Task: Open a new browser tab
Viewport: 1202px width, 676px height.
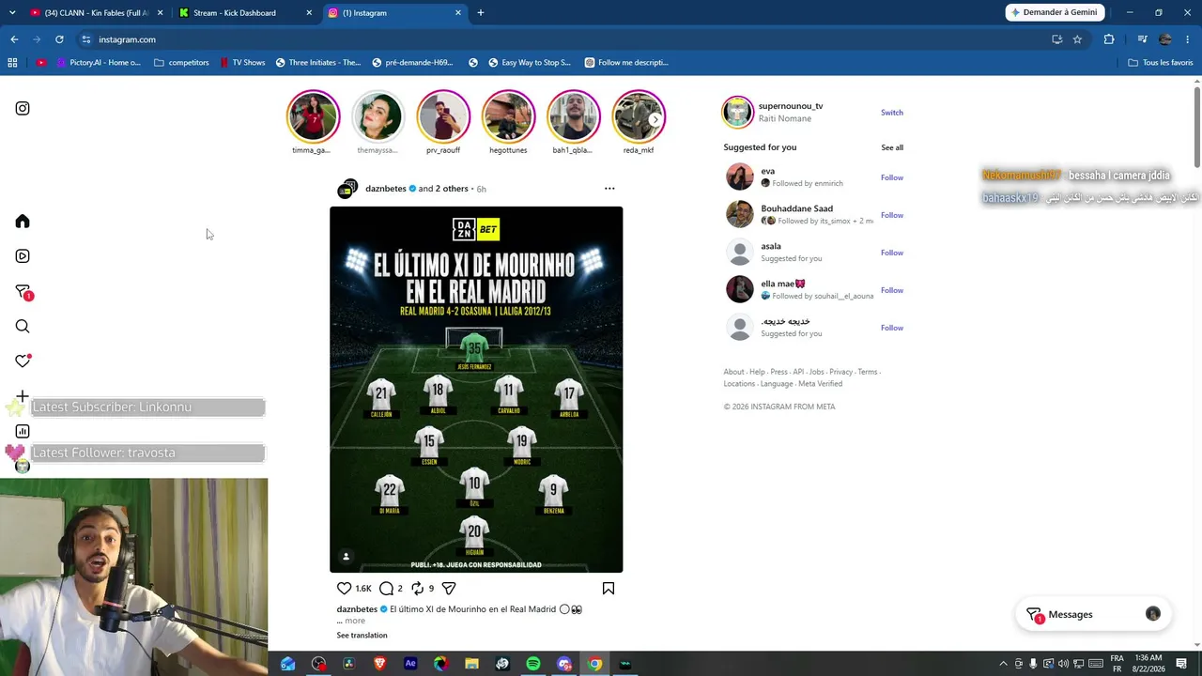Action: pyautogui.click(x=481, y=13)
